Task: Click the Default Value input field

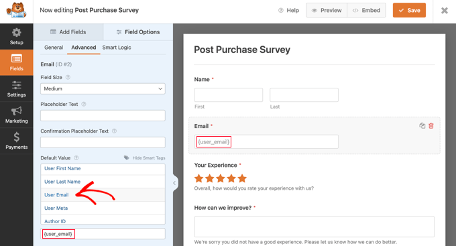Action: pyautogui.click(x=103, y=234)
